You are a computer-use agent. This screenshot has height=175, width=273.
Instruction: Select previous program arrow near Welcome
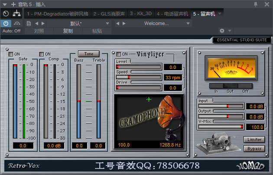(x=118, y=23)
